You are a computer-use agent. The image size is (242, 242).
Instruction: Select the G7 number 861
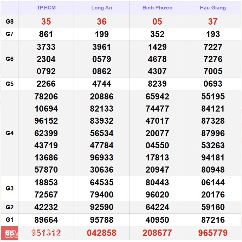tap(46, 34)
